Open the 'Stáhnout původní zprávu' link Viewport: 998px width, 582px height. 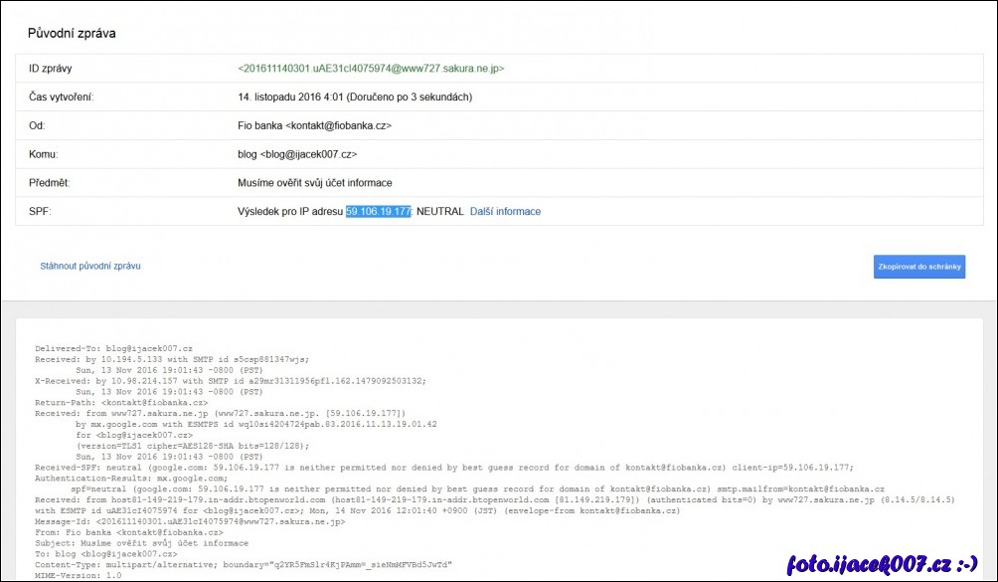(89, 267)
